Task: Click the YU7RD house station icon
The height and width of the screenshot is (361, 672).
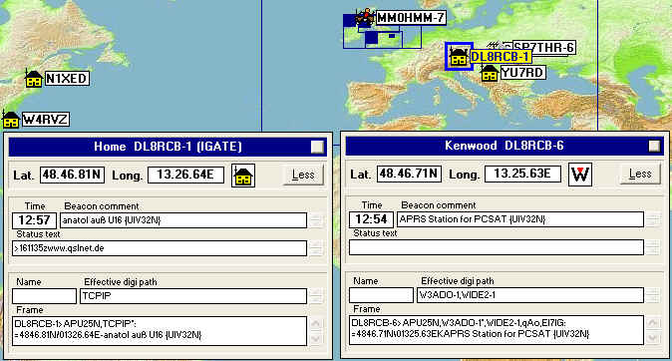Action: pos(490,73)
